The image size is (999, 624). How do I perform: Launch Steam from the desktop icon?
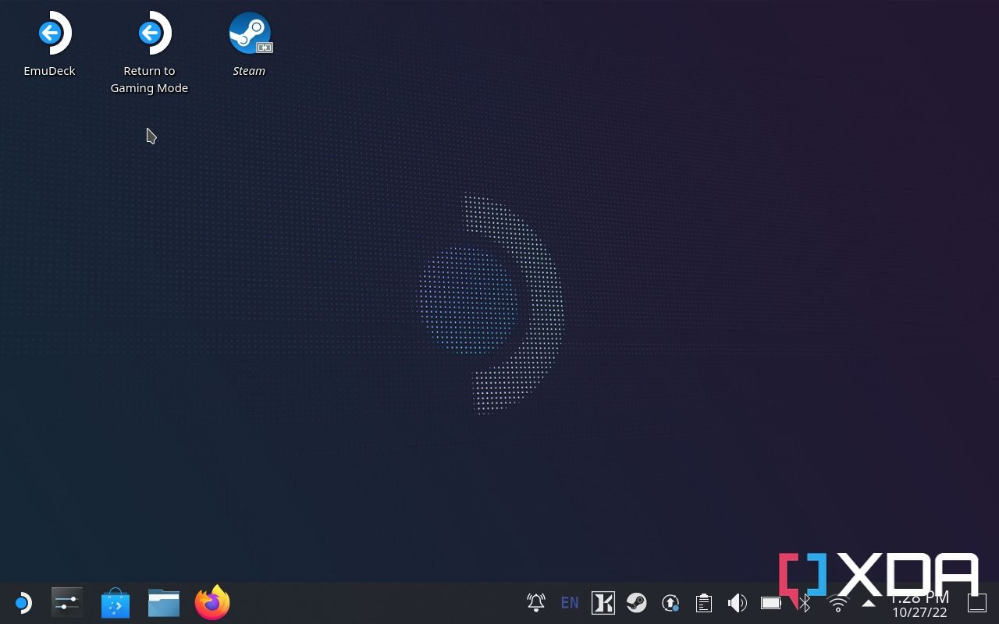tap(250, 34)
